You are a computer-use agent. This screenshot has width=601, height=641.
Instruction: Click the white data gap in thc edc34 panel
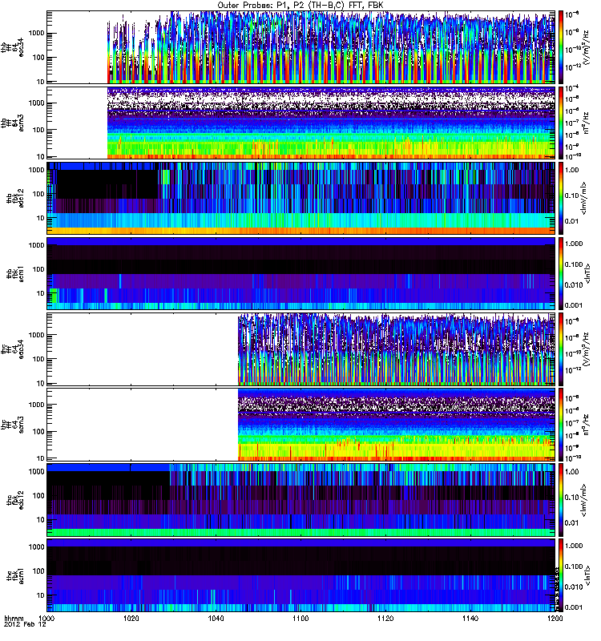tap(143, 349)
